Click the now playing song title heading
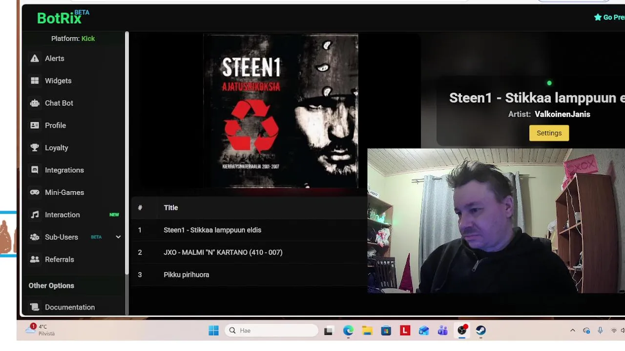Image resolution: width=625 pixels, height=351 pixels. coord(537,98)
